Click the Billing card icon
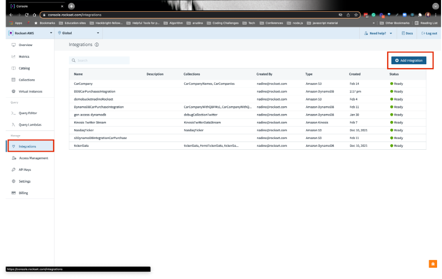442x279 pixels. pos(14,193)
